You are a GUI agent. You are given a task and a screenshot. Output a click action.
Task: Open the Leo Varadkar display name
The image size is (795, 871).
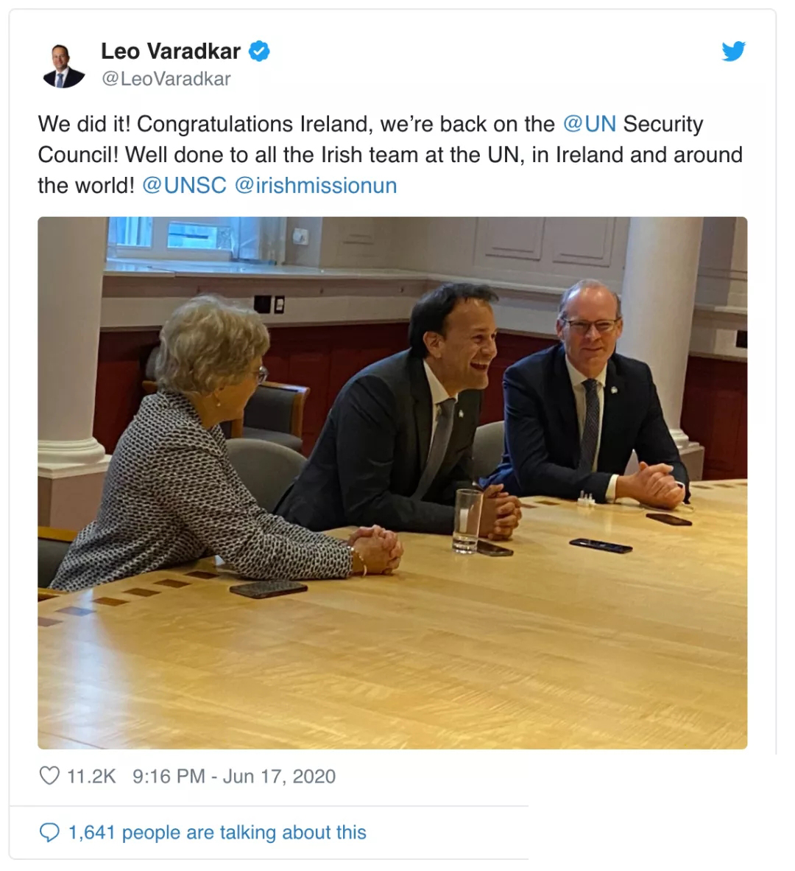(170, 51)
